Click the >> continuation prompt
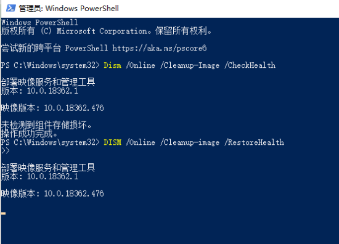This screenshot has width=339, height=244. point(5,150)
